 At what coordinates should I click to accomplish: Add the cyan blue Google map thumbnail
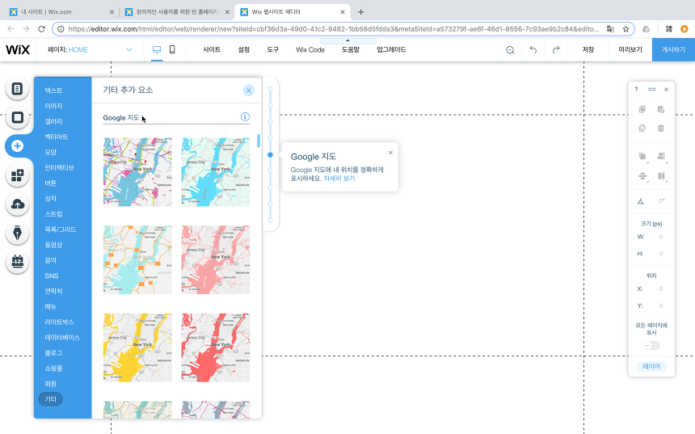click(x=216, y=172)
